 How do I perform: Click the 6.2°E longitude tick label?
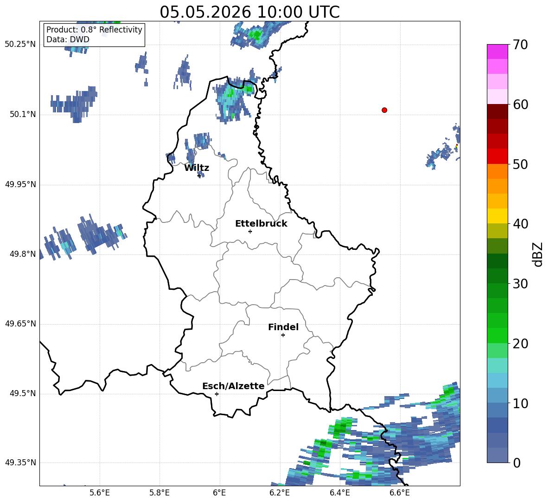280,493
